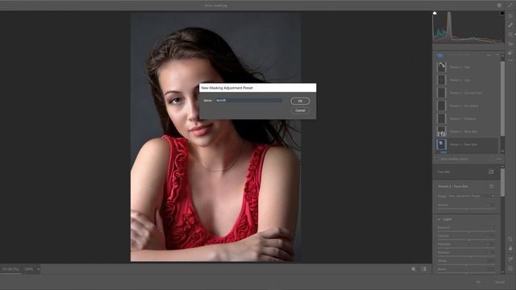Click the Name field in preset dialog
This screenshot has height=290, width=516.
[249, 100]
